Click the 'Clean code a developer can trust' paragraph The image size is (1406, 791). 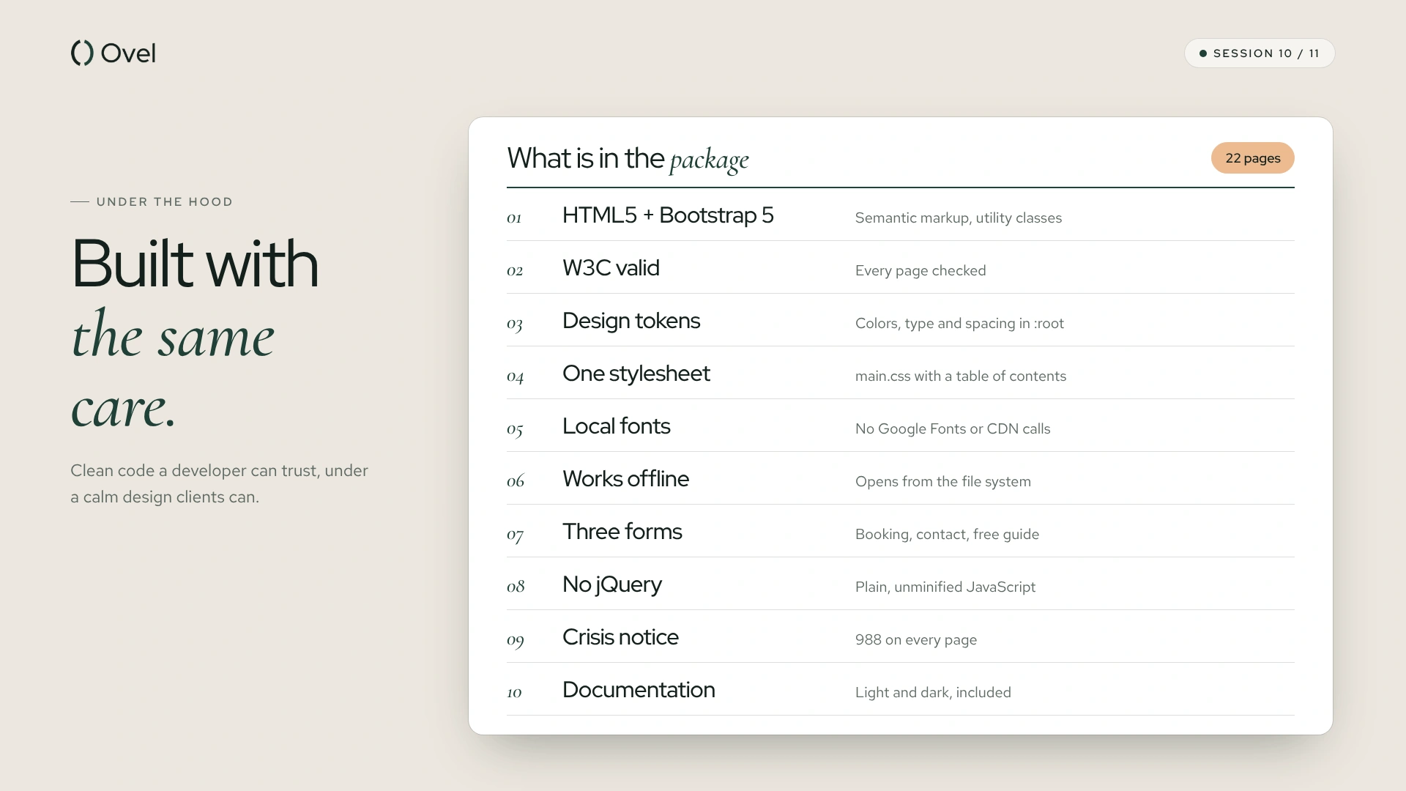(x=219, y=483)
